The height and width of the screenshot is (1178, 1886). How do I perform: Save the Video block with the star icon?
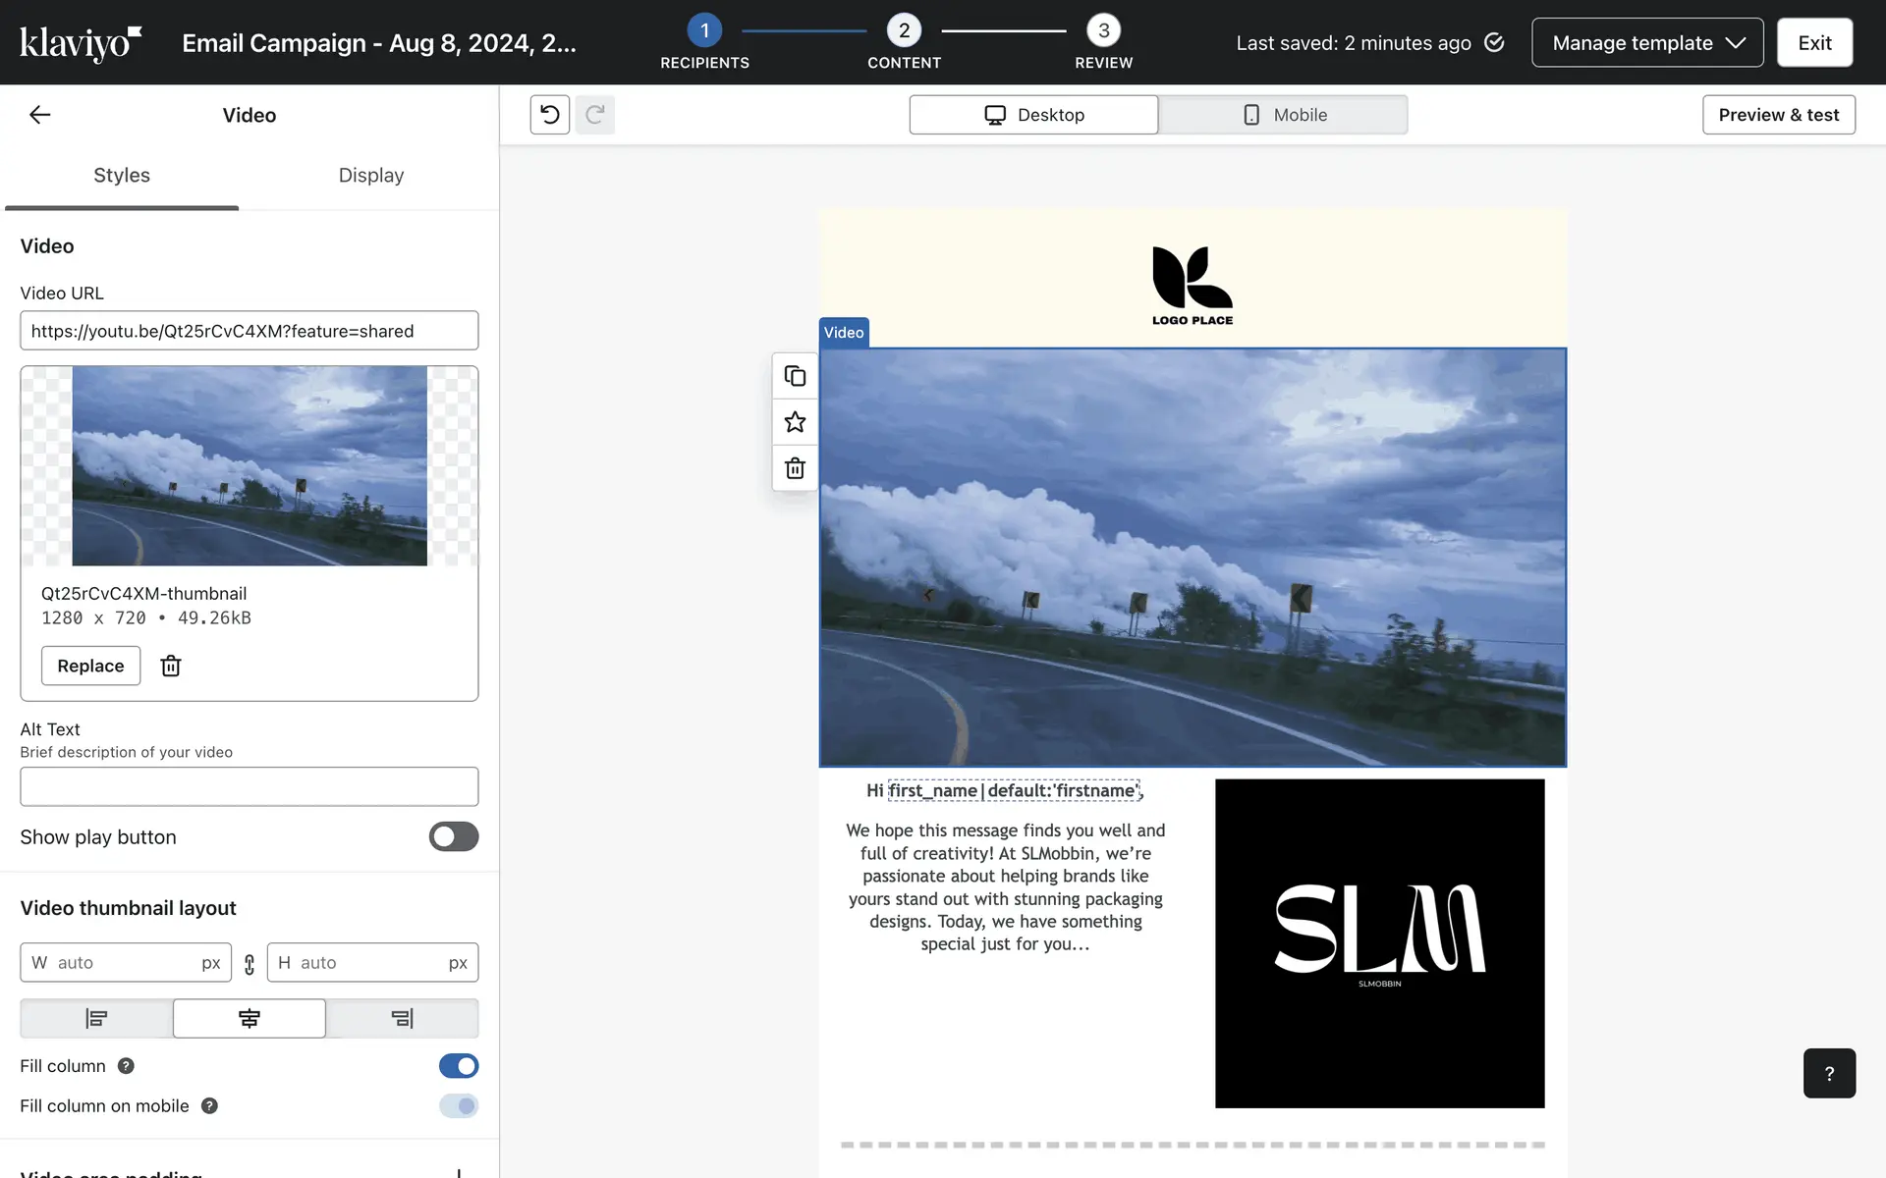pos(795,422)
